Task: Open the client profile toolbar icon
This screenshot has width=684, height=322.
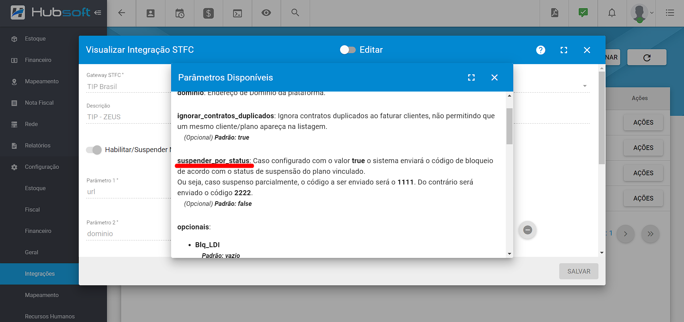Action: (151, 14)
